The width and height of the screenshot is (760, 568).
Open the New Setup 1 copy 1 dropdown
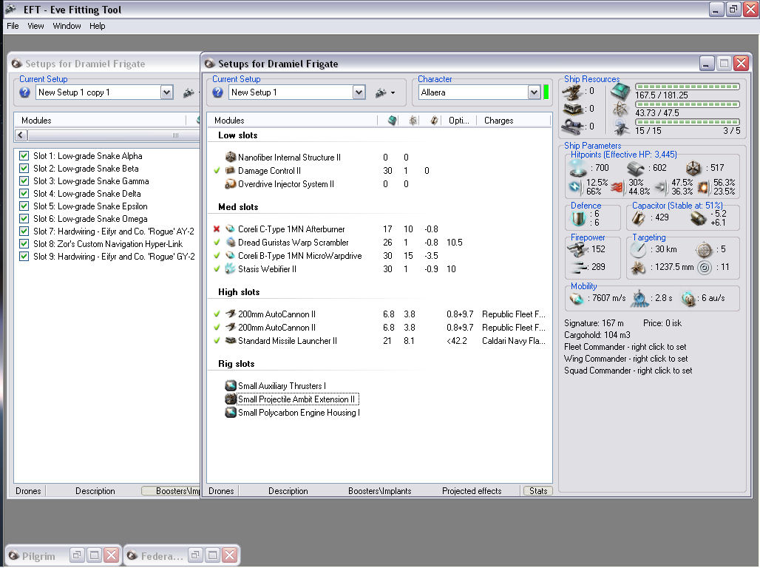point(166,92)
